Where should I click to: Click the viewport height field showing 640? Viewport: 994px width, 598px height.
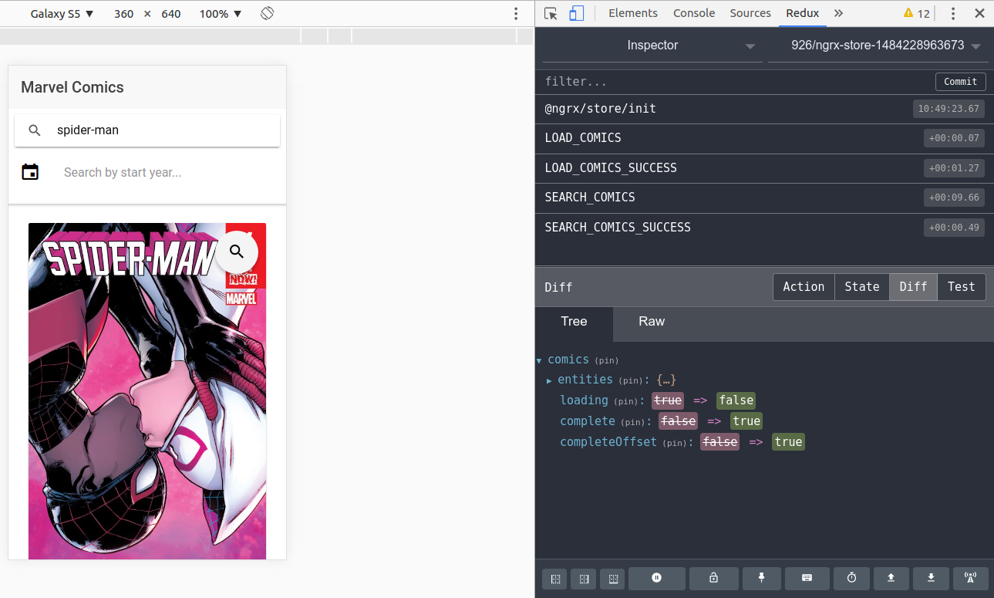coord(171,14)
